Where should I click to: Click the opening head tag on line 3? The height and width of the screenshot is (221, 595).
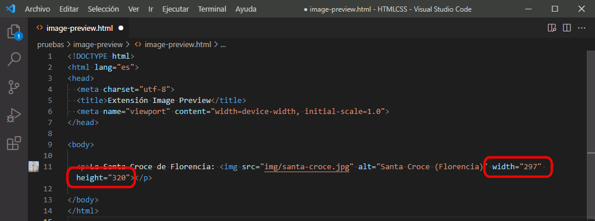click(x=80, y=79)
